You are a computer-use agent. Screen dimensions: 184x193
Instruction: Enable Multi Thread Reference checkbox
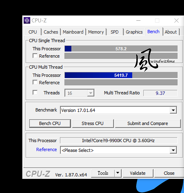[x=35, y=82]
